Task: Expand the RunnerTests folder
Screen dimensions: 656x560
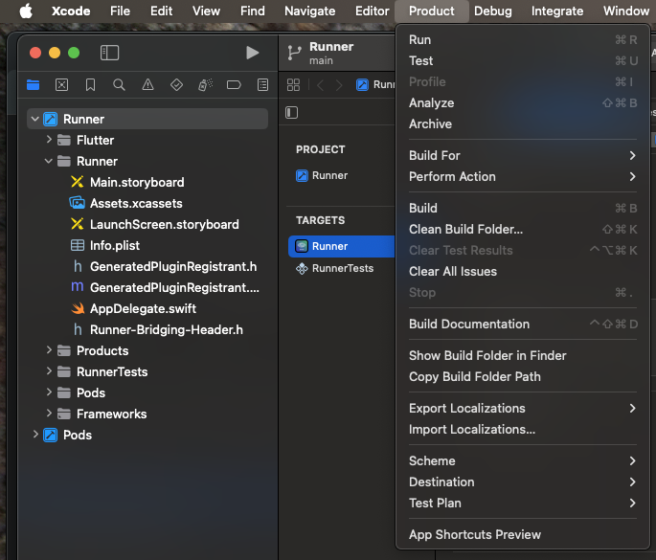Action: (x=49, y=371)
